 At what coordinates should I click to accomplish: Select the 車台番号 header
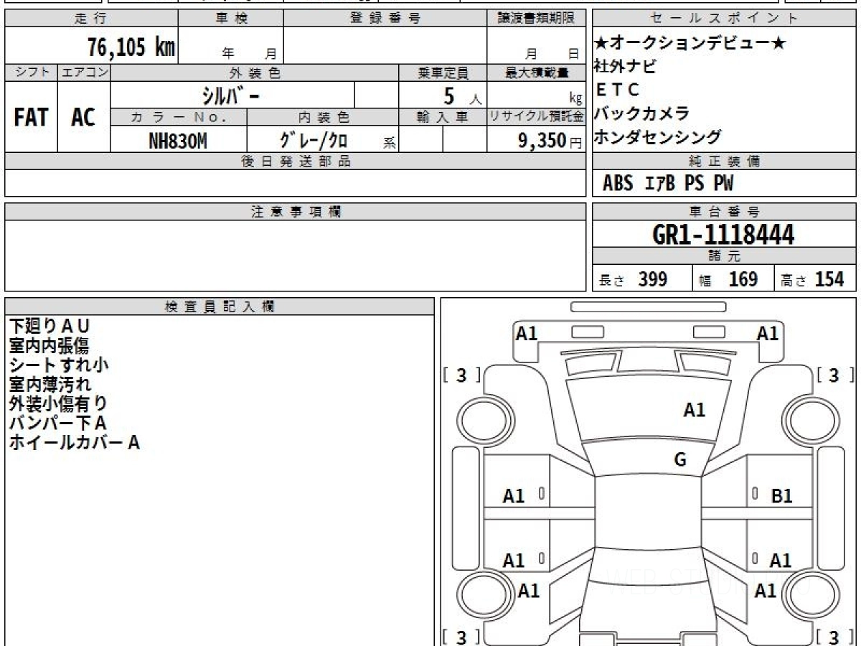[725, 212]
